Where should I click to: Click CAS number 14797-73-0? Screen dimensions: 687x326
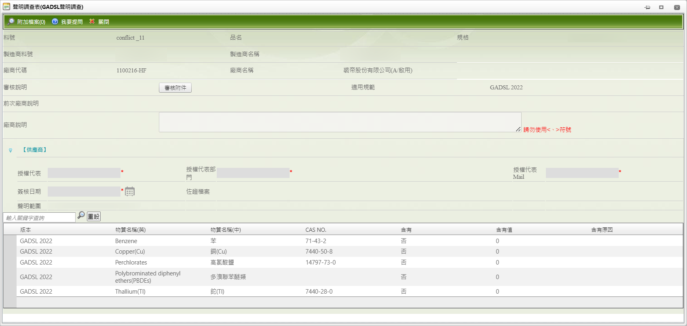pos(321,262)
